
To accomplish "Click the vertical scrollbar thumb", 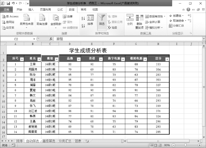I will (204, 87).
